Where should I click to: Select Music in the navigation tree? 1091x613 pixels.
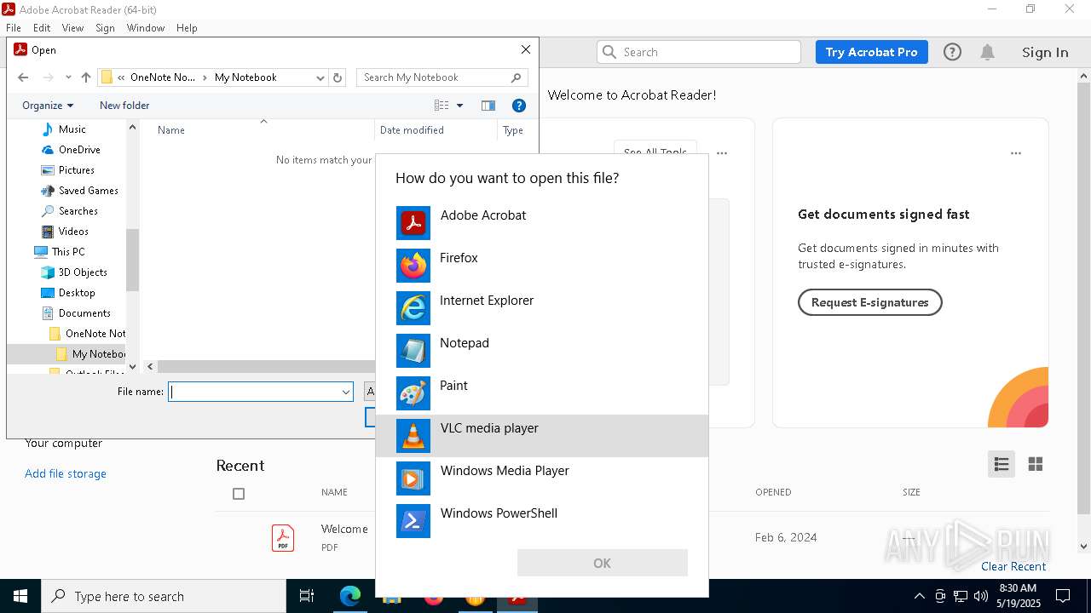coord(72,129)
